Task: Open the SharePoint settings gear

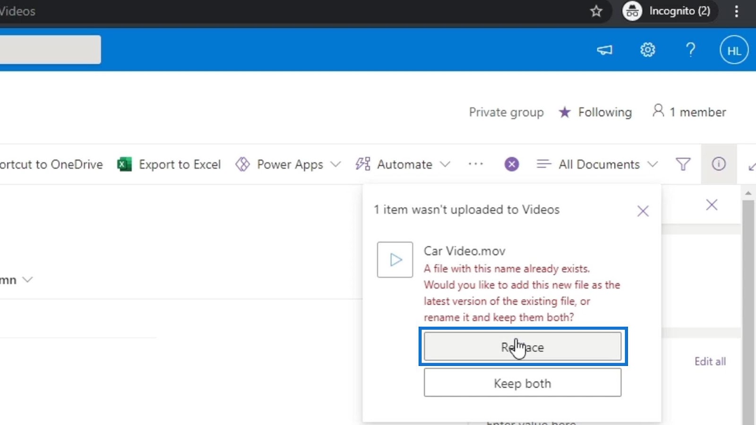Action: coord(647,50)
